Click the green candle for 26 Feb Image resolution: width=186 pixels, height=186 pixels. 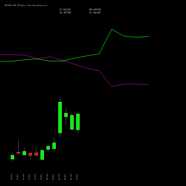[x=72, y=122]
